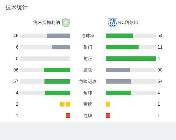The image size is (176, 140).
Task: Click the 海米斯梅利纳 green shield logo
Action: point(66,22)
